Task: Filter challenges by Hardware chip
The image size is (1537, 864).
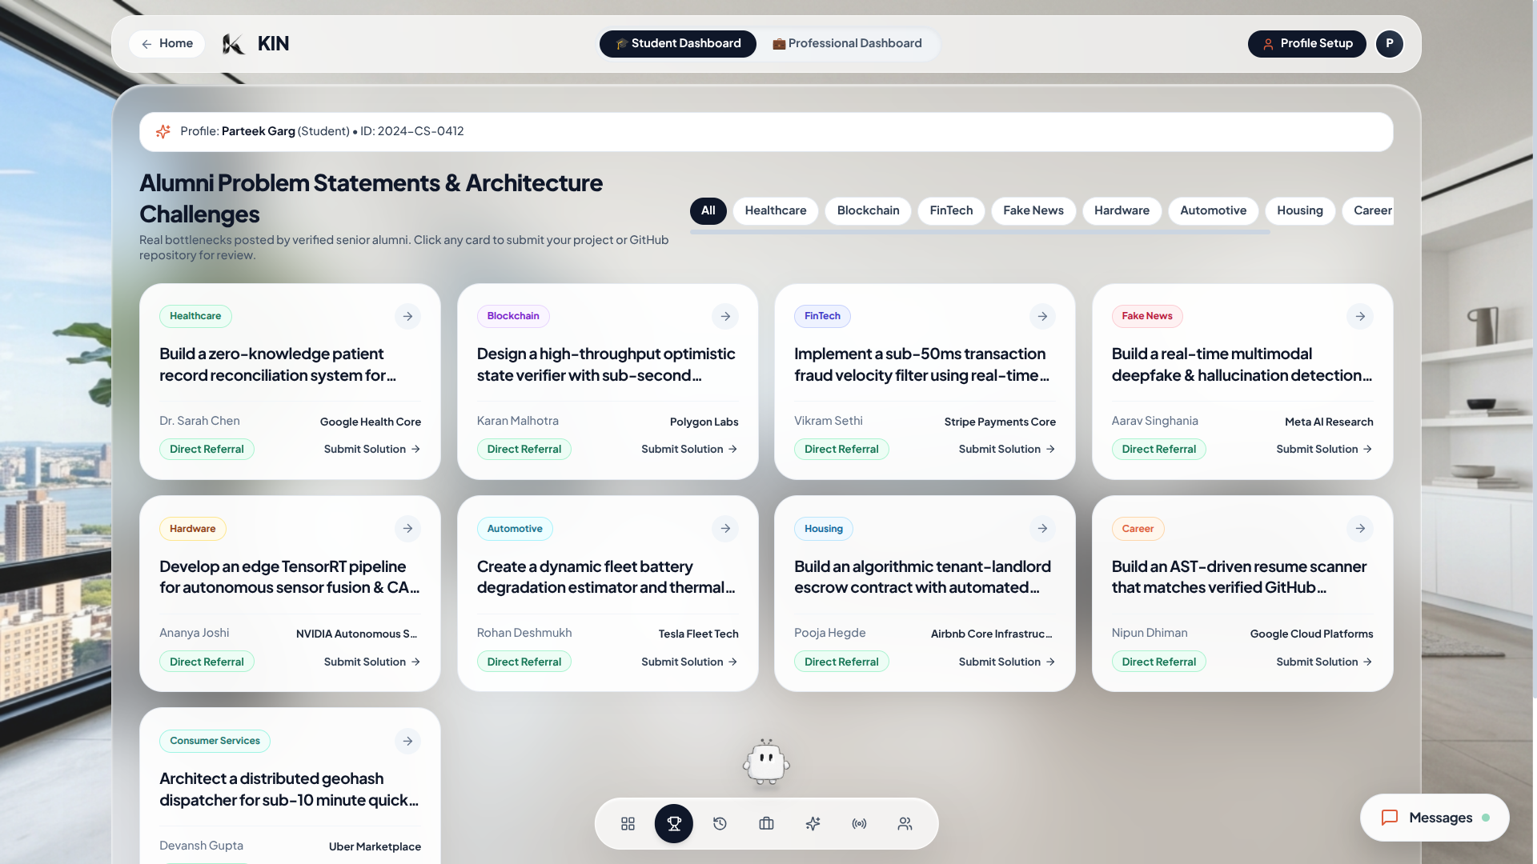Action: click(x=1122, y=210)
